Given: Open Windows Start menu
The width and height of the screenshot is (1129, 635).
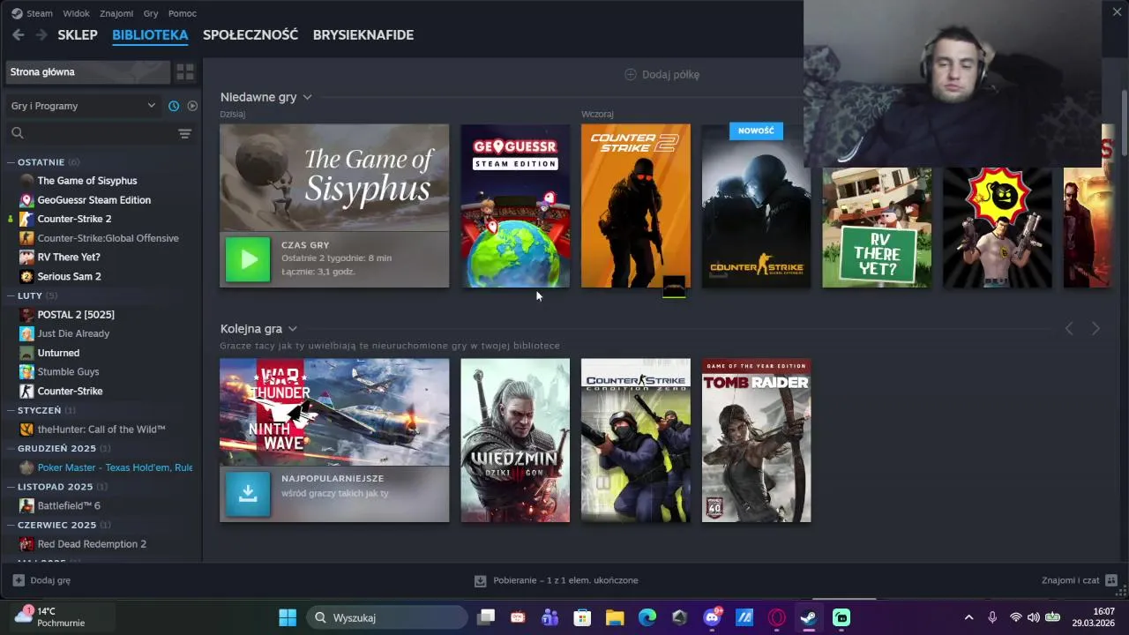Looking at the screenshot, I should (x=288, y=617).
